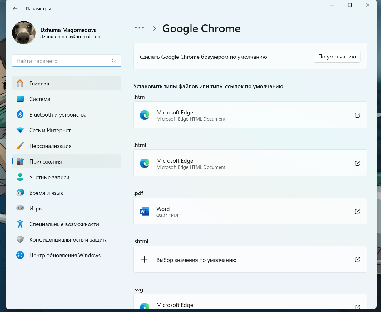Select Приложения in the sidebar
This screenshot has width=381, height=312.
pyautogui.click(x=67, y=161)
